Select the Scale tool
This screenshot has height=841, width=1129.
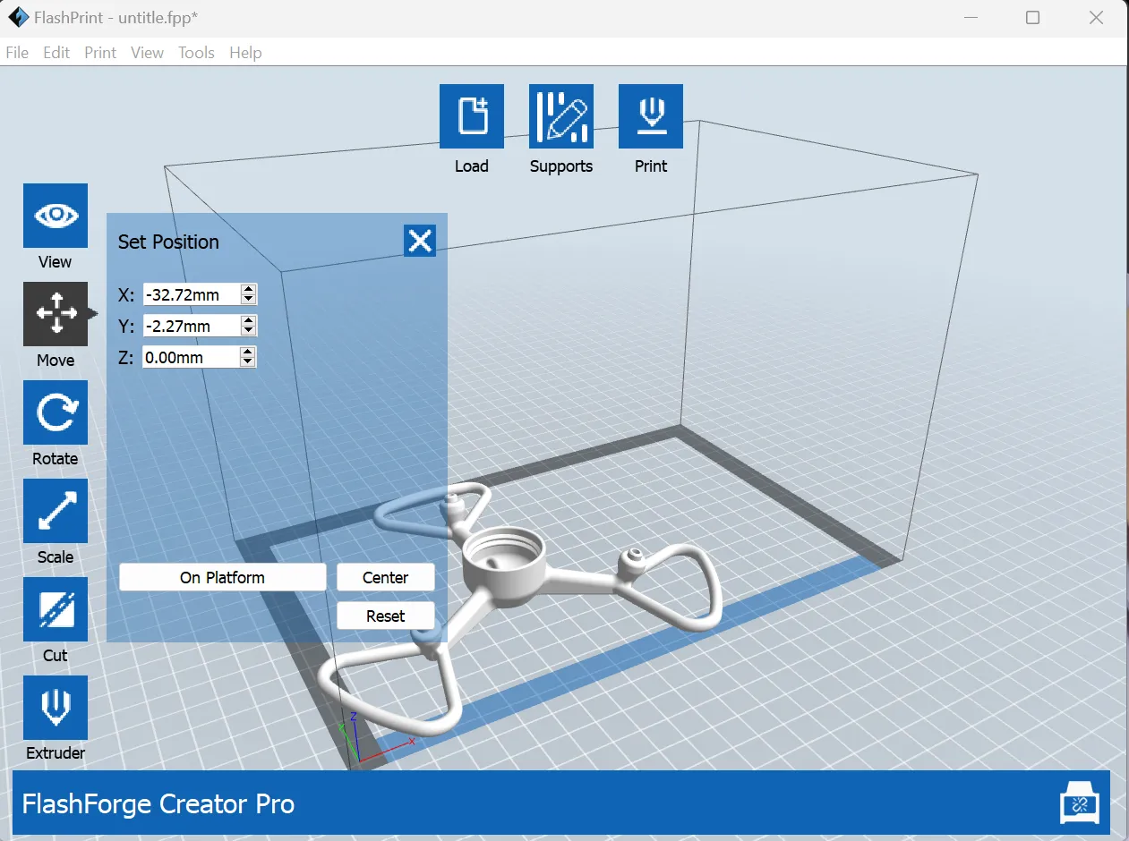coord(56,511)
